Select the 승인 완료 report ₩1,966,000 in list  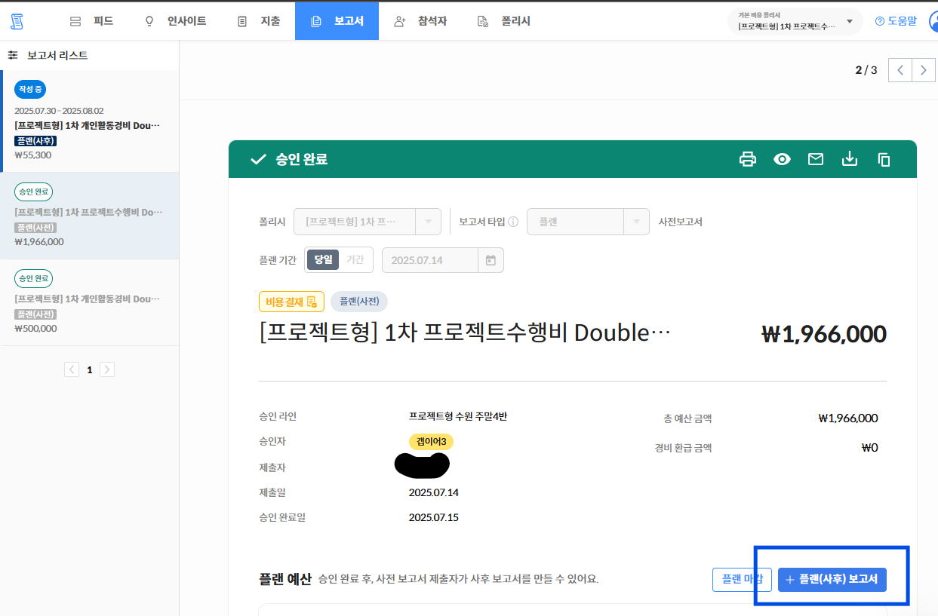point(90,216)
